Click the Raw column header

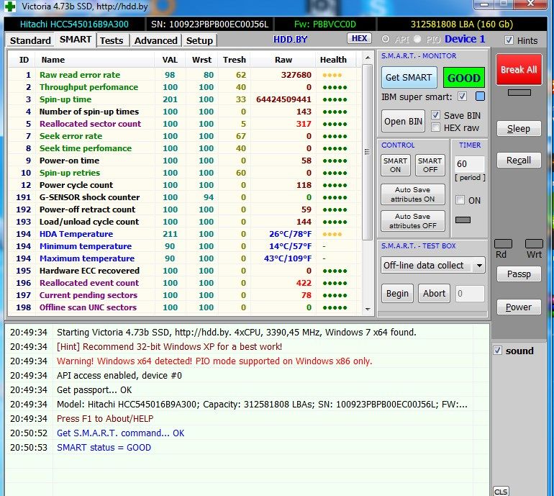(283, 60)
